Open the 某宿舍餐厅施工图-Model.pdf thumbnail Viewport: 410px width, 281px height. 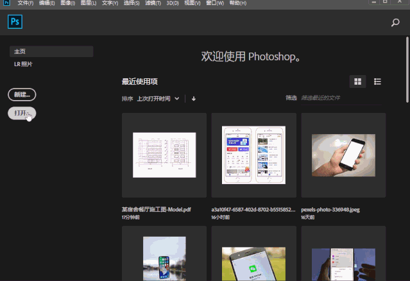164,155
